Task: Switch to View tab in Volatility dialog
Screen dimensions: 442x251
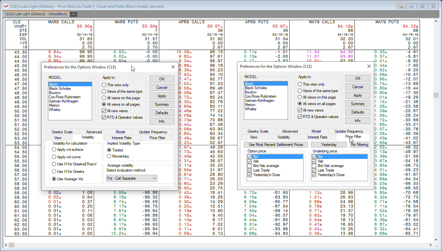Action: (58, 137)
